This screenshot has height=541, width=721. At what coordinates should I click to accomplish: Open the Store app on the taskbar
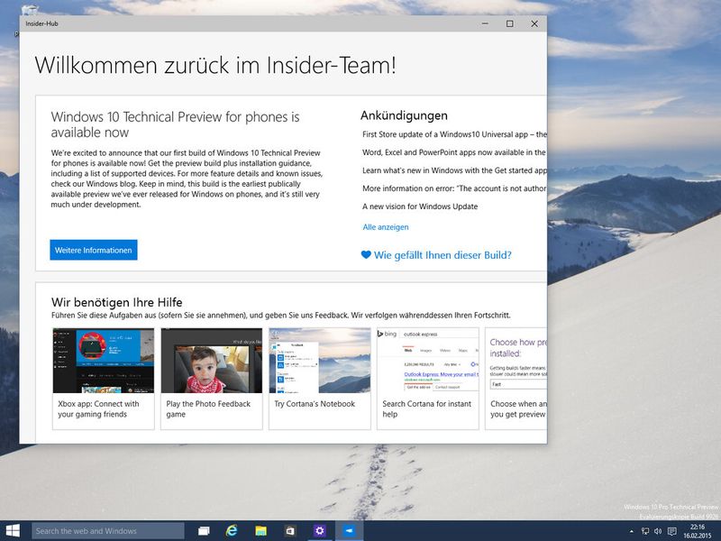click(289, 531)
